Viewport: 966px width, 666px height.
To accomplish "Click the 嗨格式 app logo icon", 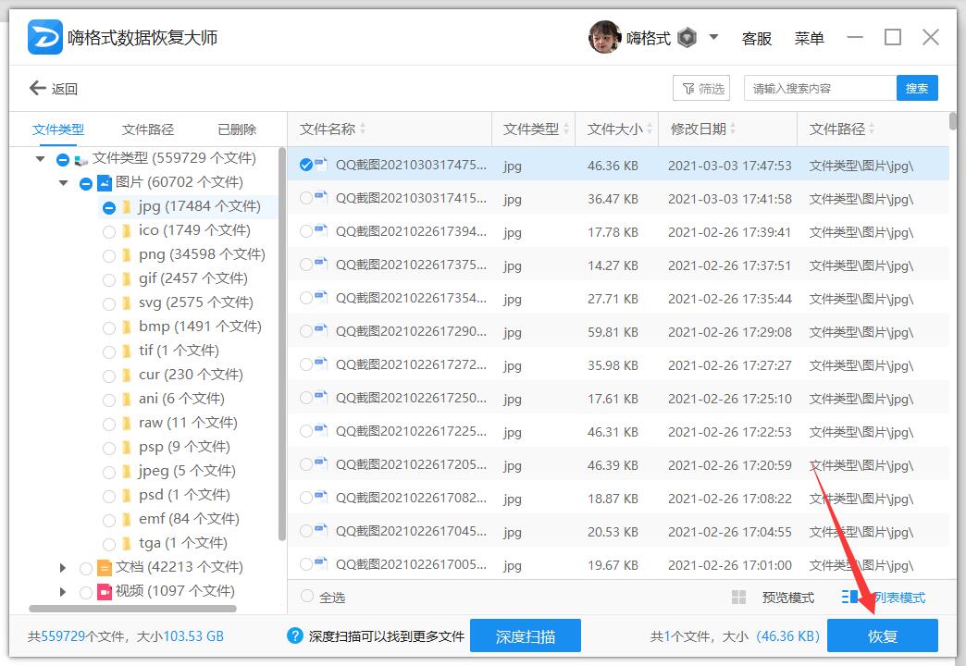I will point(45,37).
